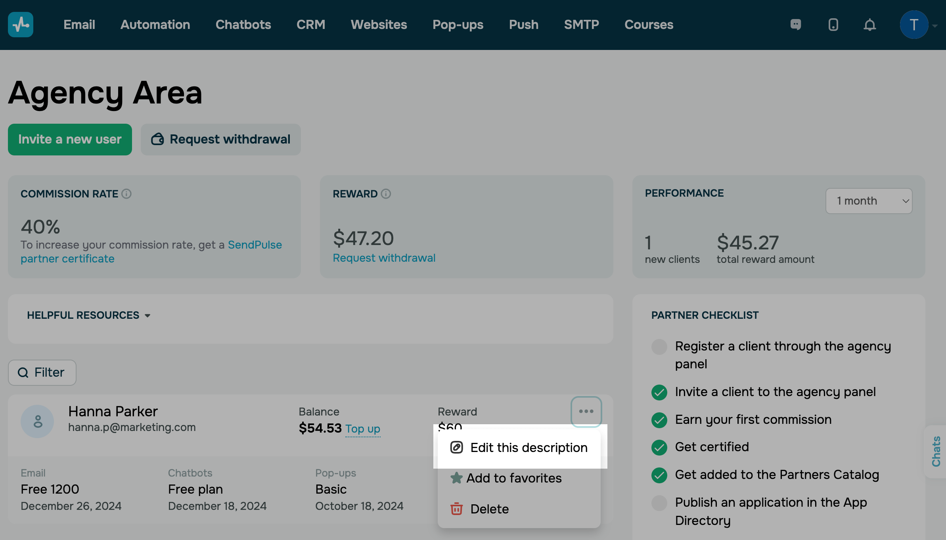946x540 pixels.
Task: Toggle 'Publish an application in the App Directory' checkbox
Action: click(x=659, y=503)
